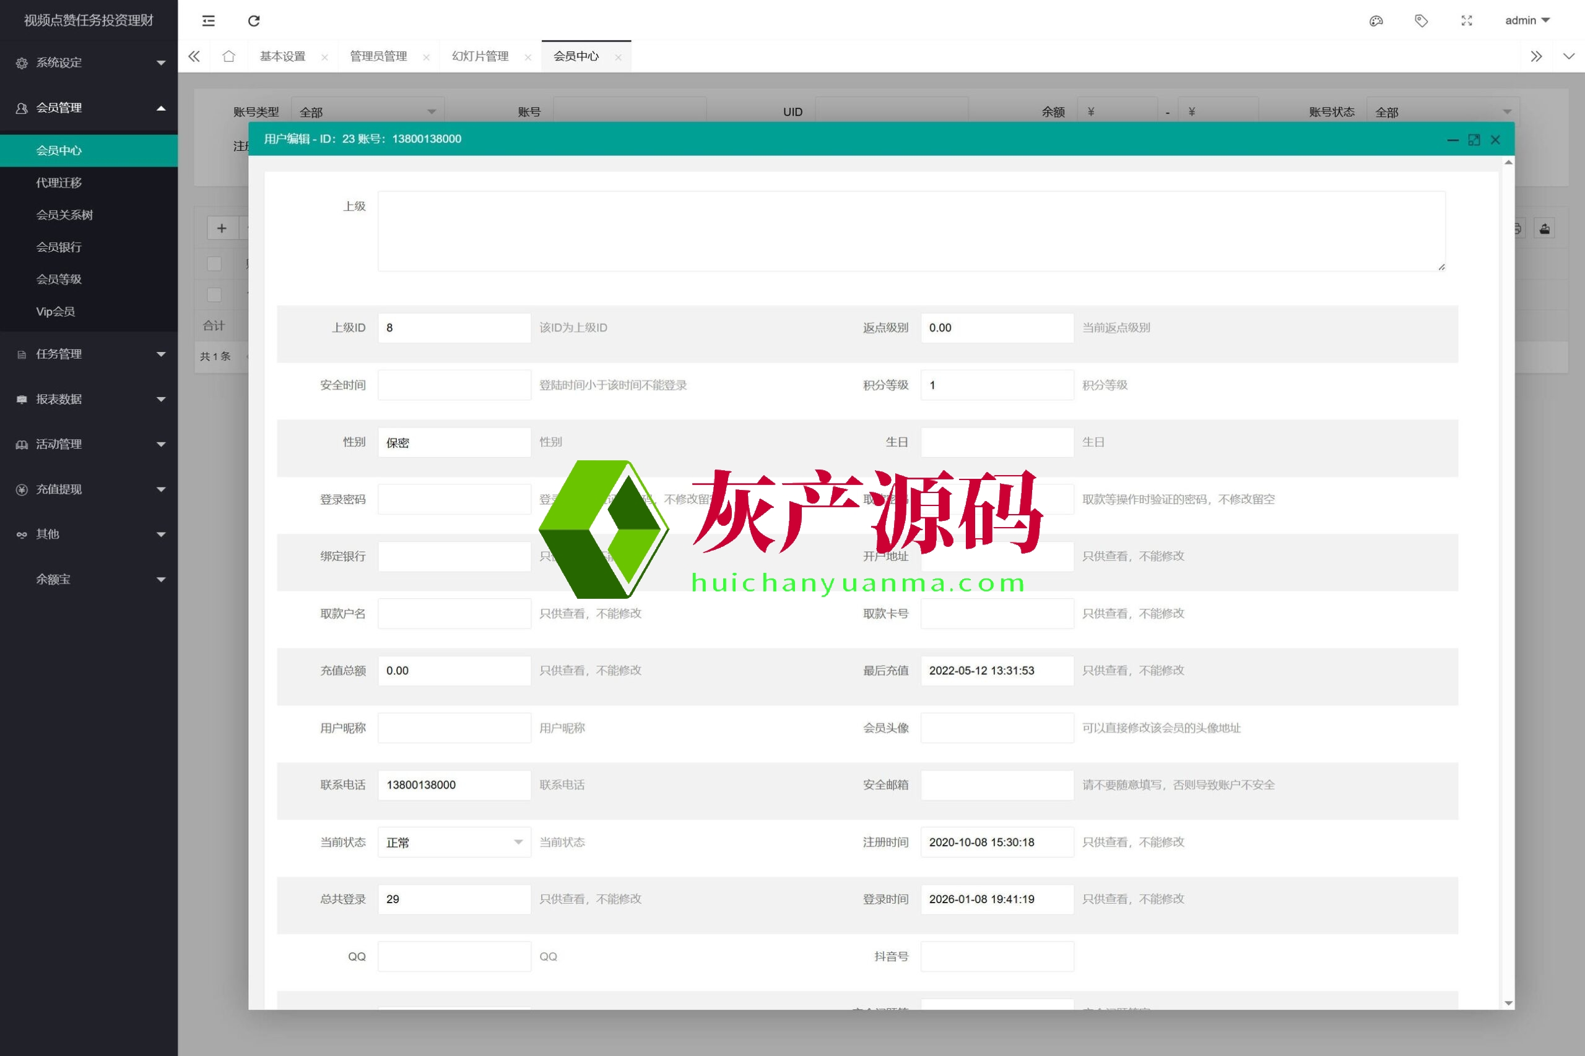The height and width of the screenshot is (1056, 1585).
Task: Click the home tab icon
Action: (x=228, y=56)
